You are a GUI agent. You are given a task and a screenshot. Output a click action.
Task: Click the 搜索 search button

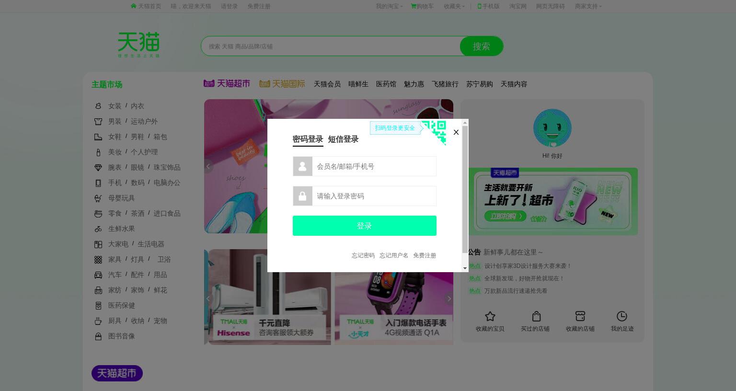[482, 46]
